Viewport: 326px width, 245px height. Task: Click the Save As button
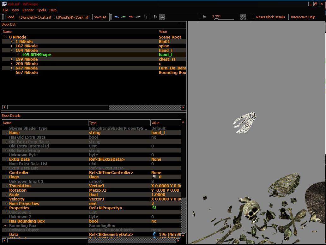[100, 17]
